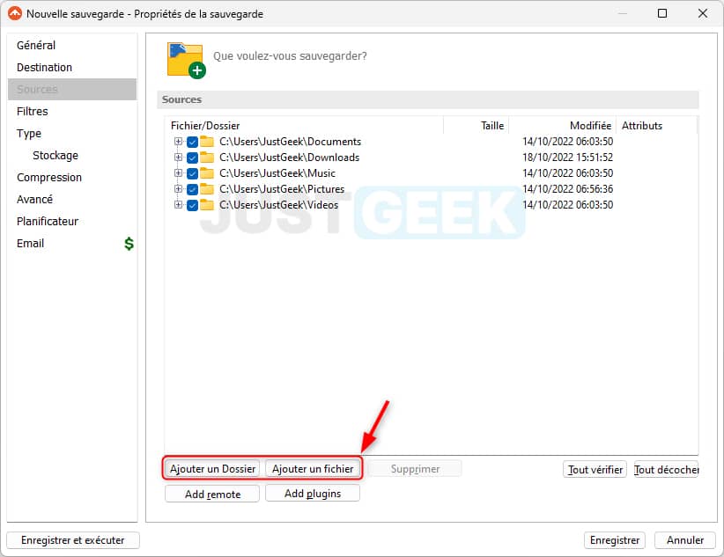The height and width of the screenshot is (557, 724).
Task: Cancel with the Annuler button
Action: 684,540
